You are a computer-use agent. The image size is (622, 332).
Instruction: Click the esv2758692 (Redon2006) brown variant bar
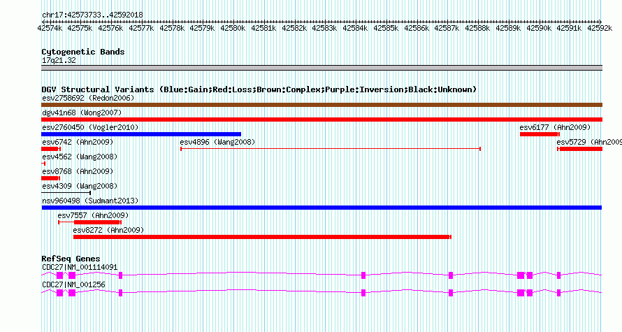tap(321, 105)
